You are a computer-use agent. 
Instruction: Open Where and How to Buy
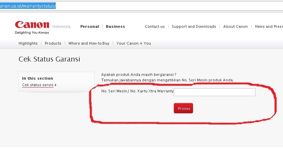click(89, 43)
